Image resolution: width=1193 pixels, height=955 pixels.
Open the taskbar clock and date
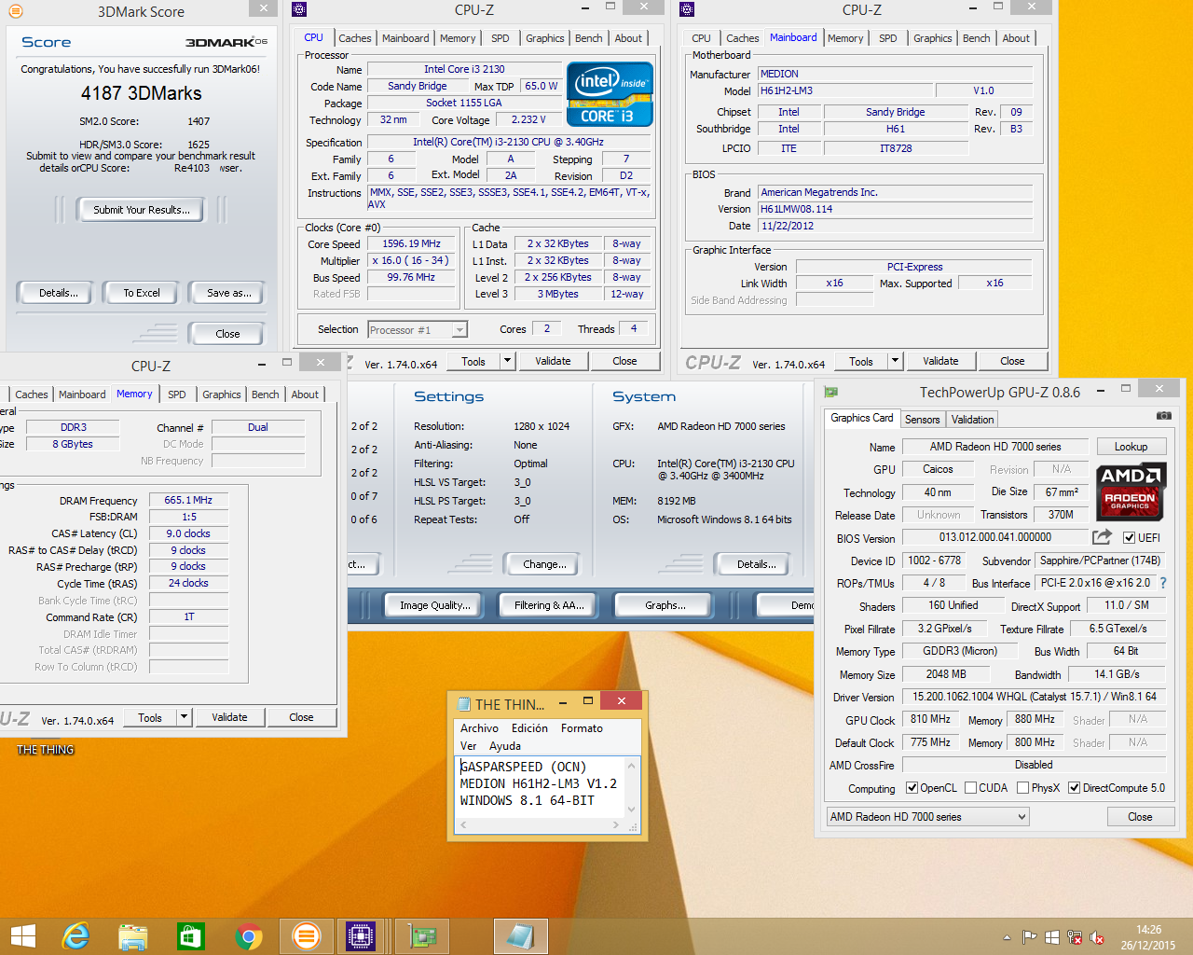[1148, 937]
